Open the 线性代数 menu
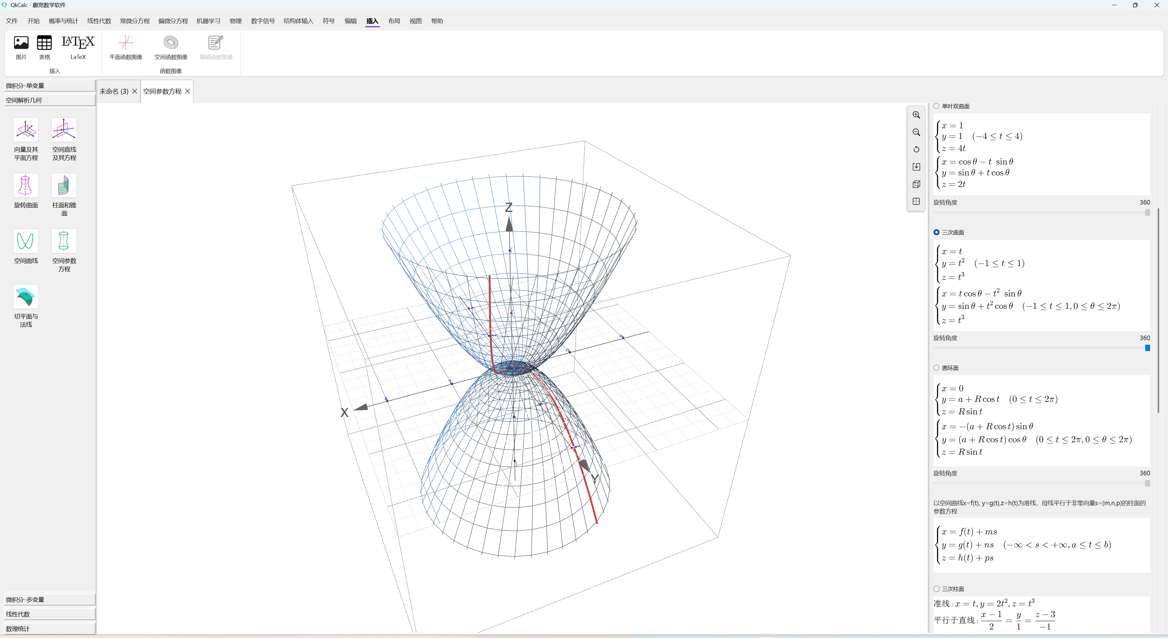Screen dimensions: 1168x638 click(99, 21)
